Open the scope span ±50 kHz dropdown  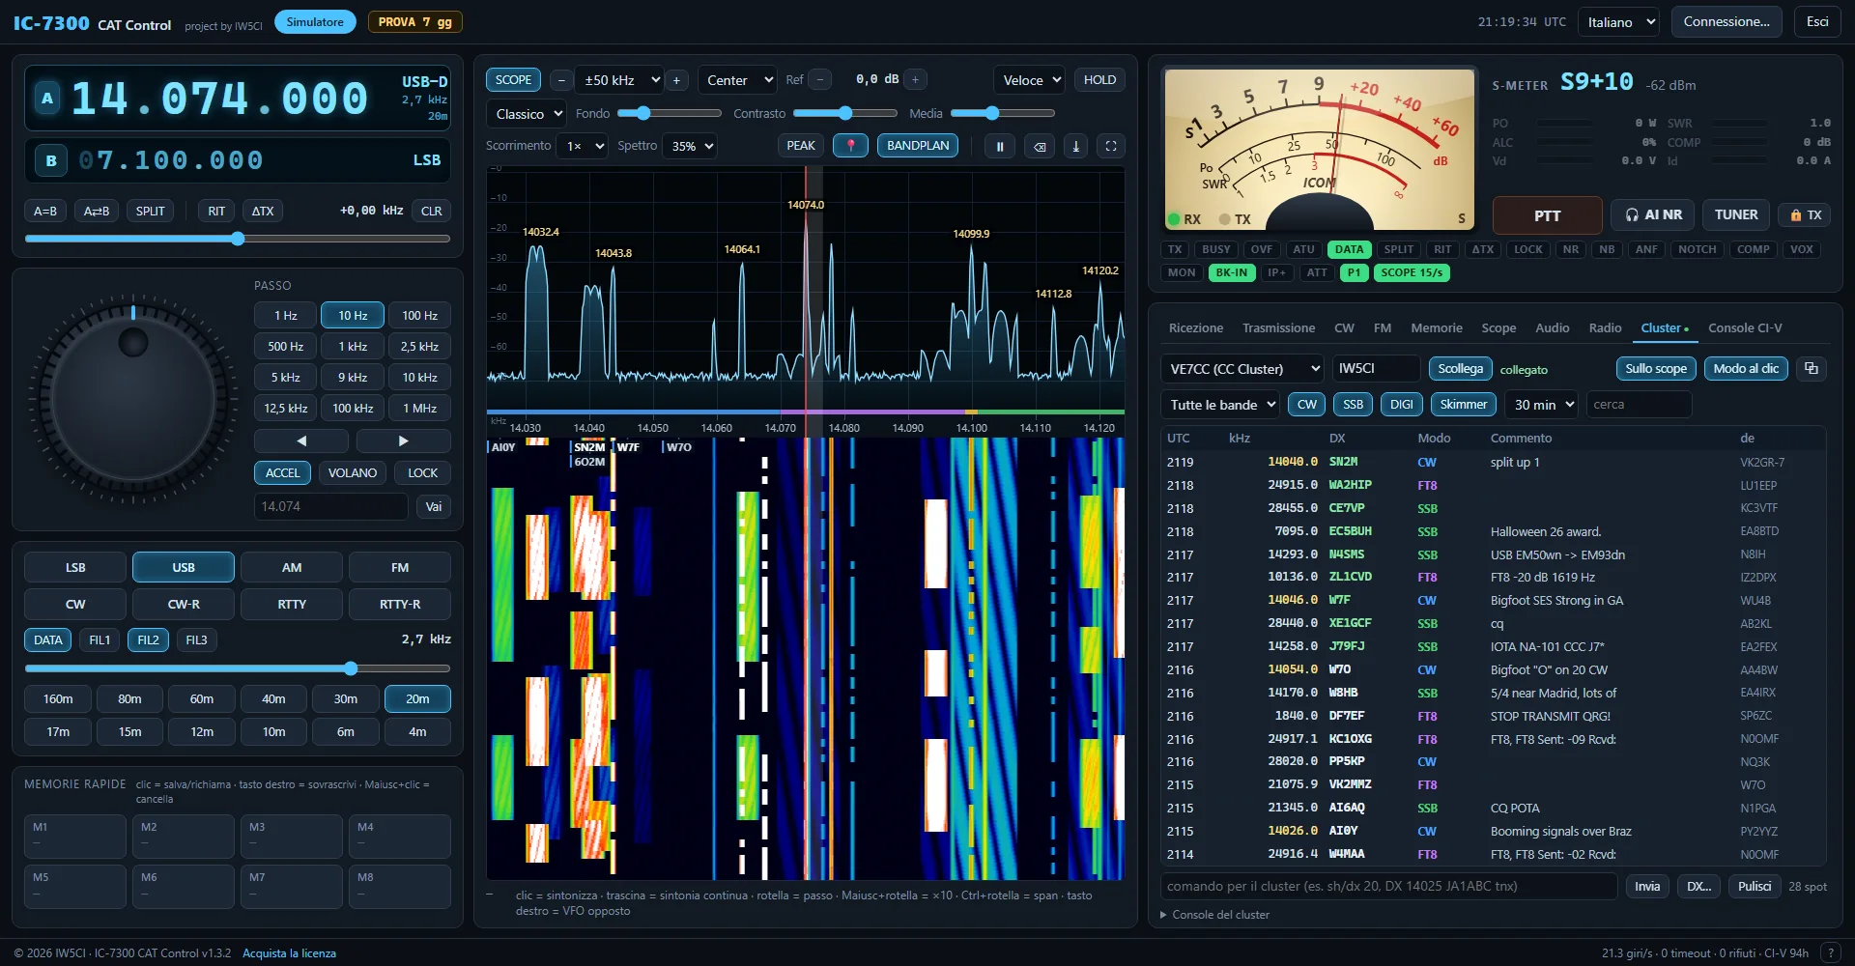point(618,80)
